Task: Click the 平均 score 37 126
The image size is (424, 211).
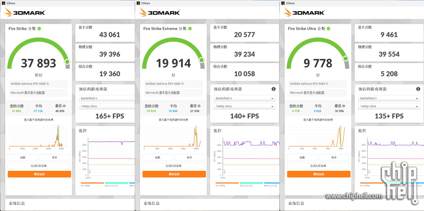Action: [39, 111]
